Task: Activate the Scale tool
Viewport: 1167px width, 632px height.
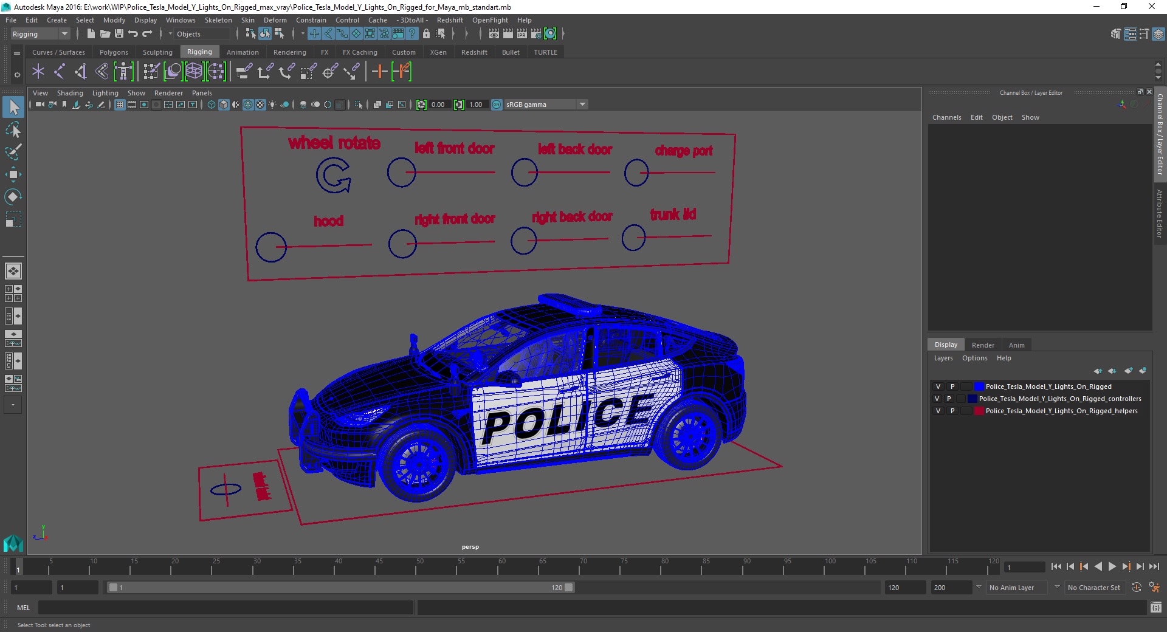Action: click(13, 219)
